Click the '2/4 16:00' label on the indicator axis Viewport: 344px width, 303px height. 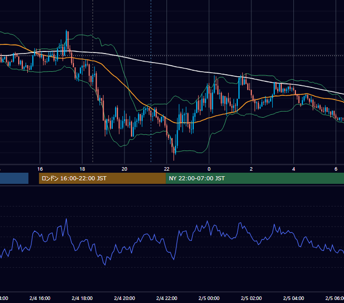tap(40, 298)
